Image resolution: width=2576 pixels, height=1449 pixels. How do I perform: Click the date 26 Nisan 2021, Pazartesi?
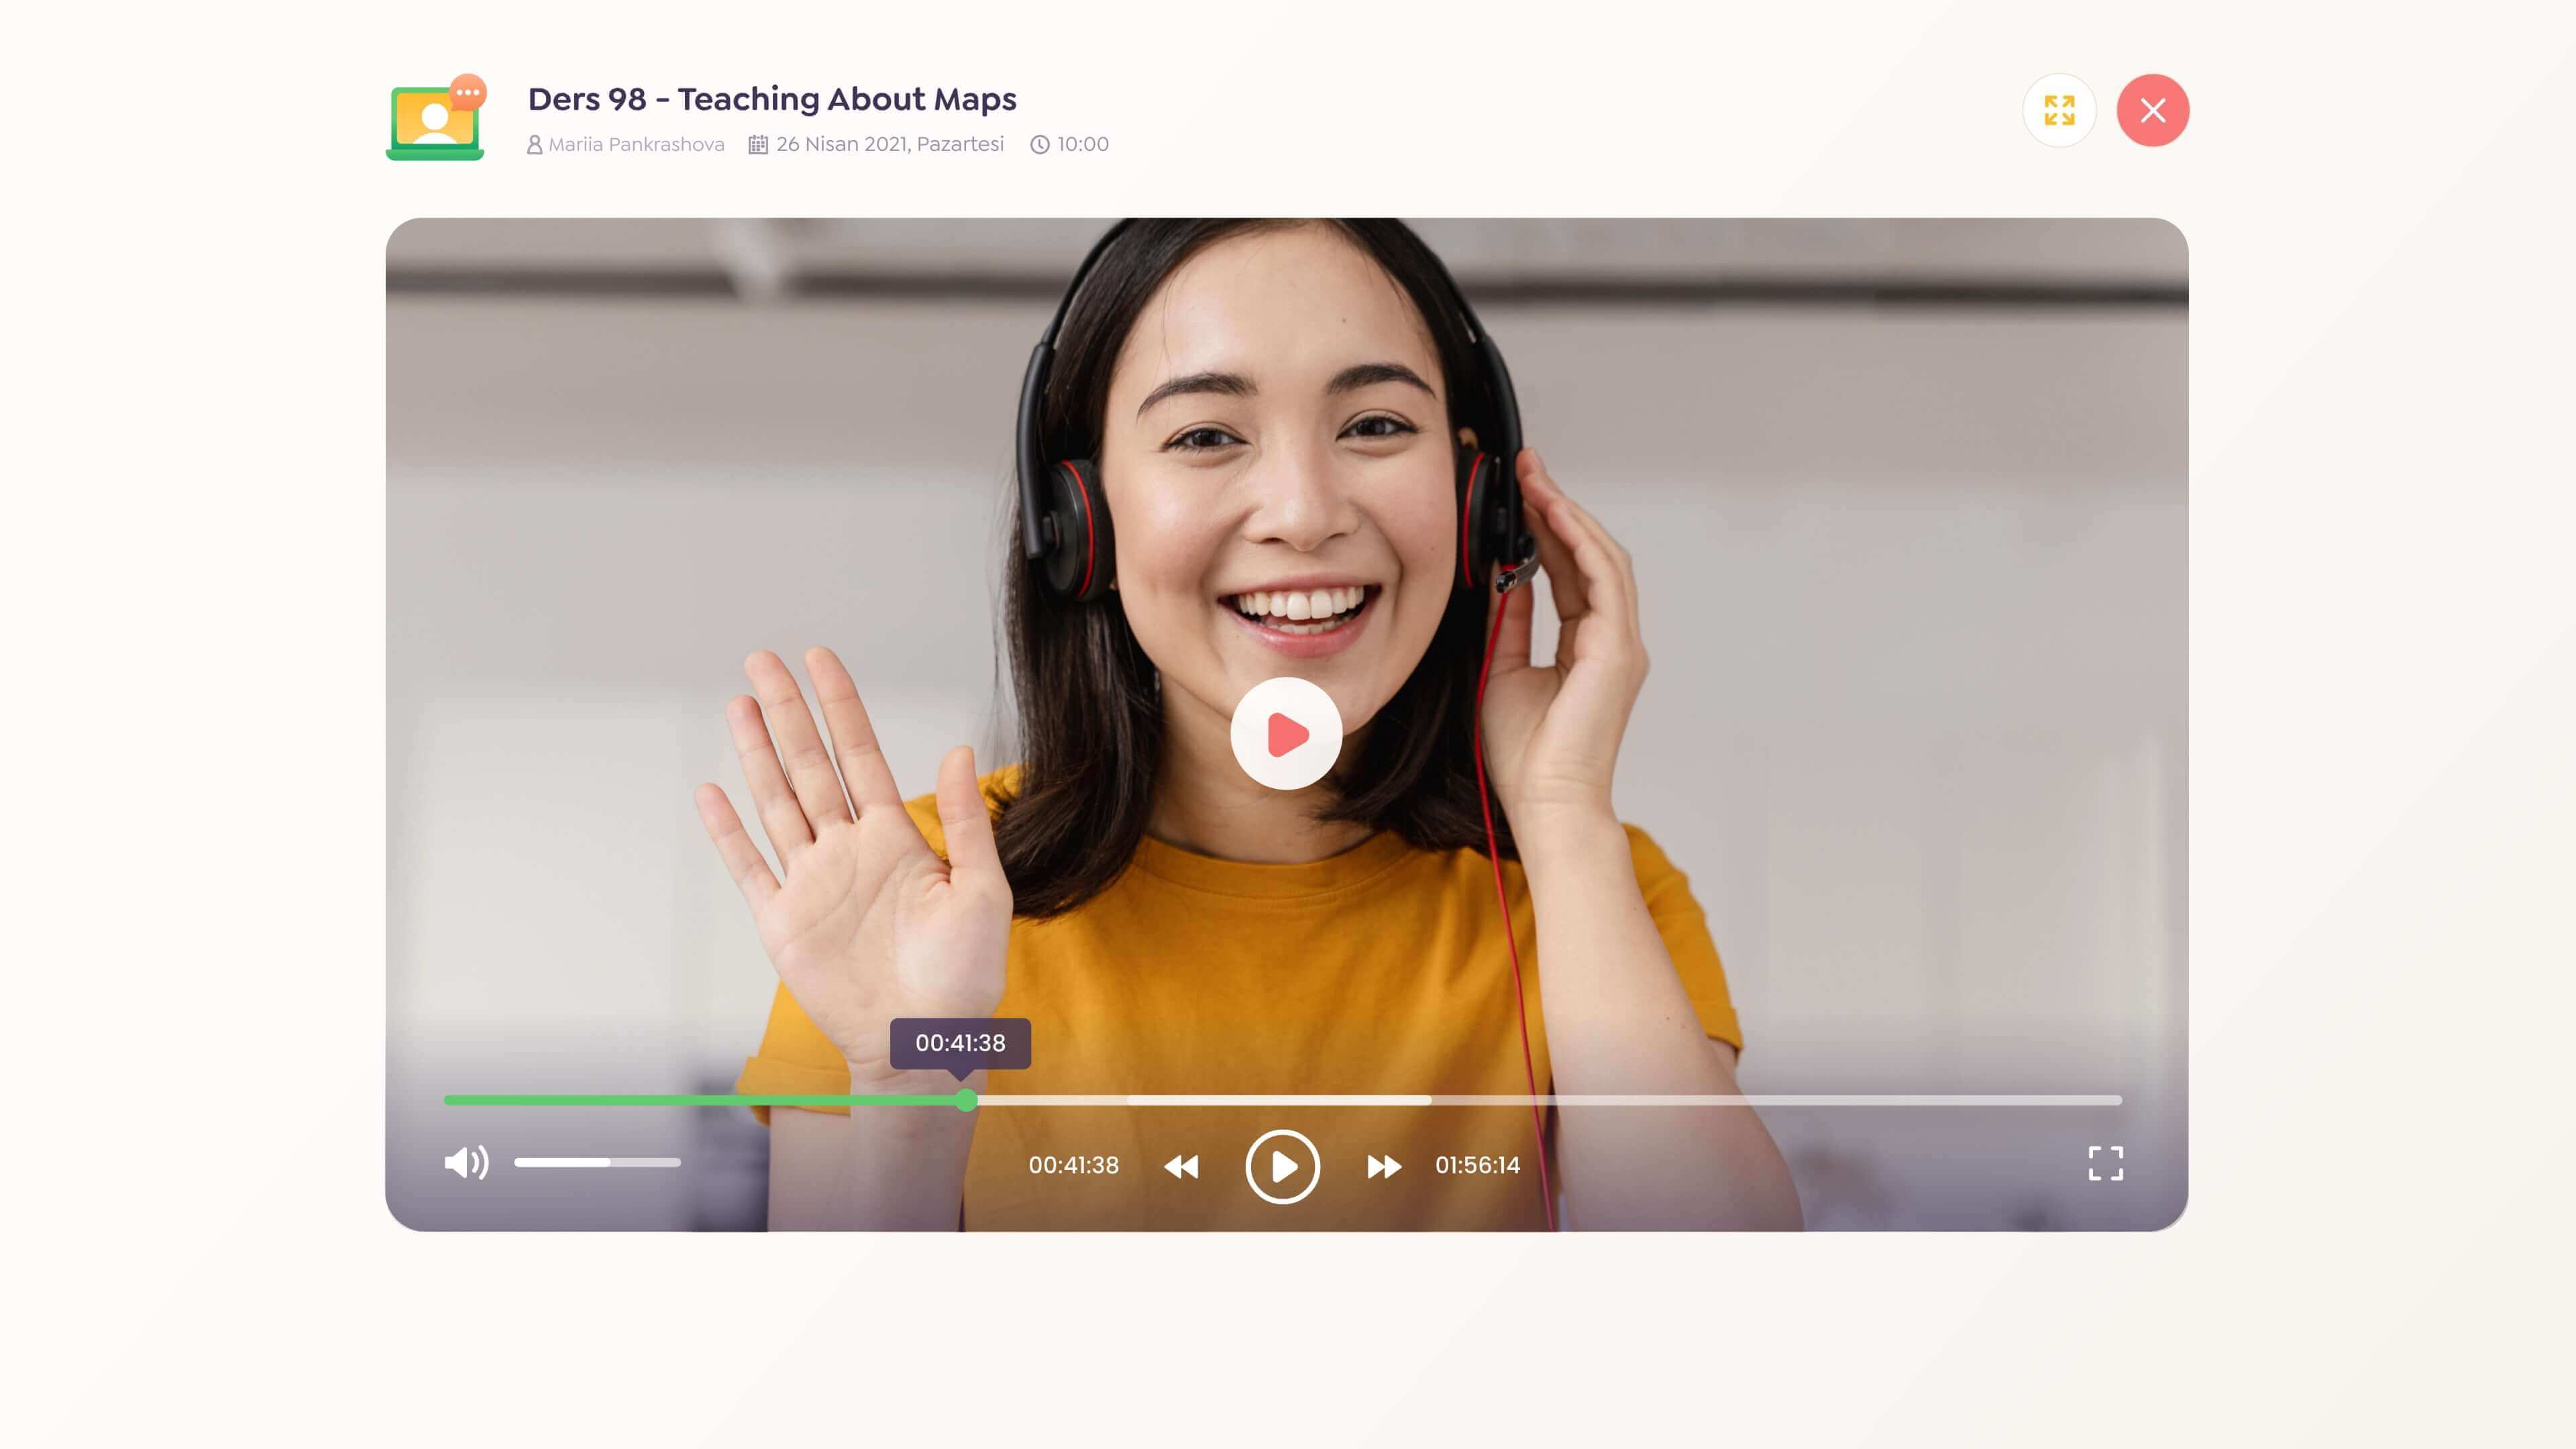point(889,144)
